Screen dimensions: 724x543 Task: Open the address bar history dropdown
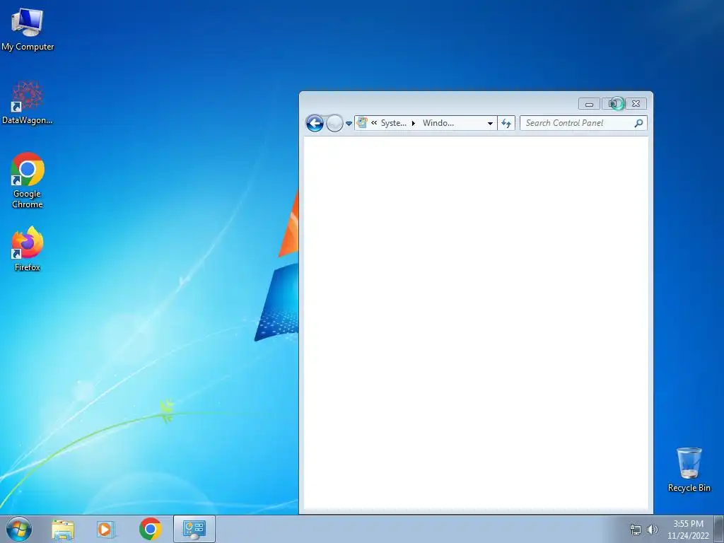pyautogui.click(x=490, y=123)
